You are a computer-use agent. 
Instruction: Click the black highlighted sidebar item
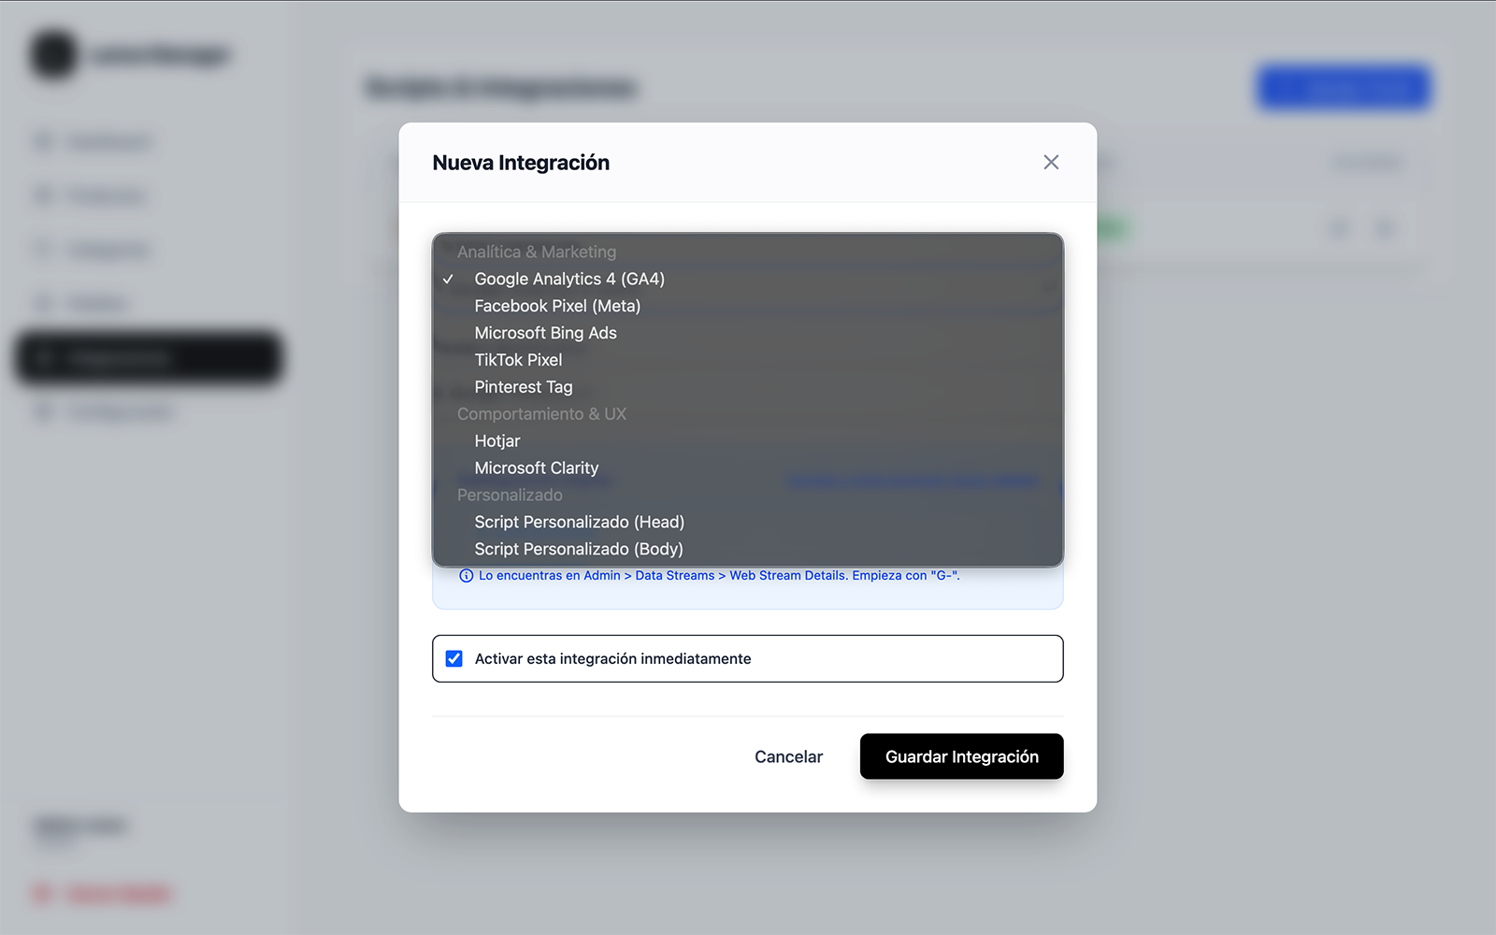click(148, 358)
